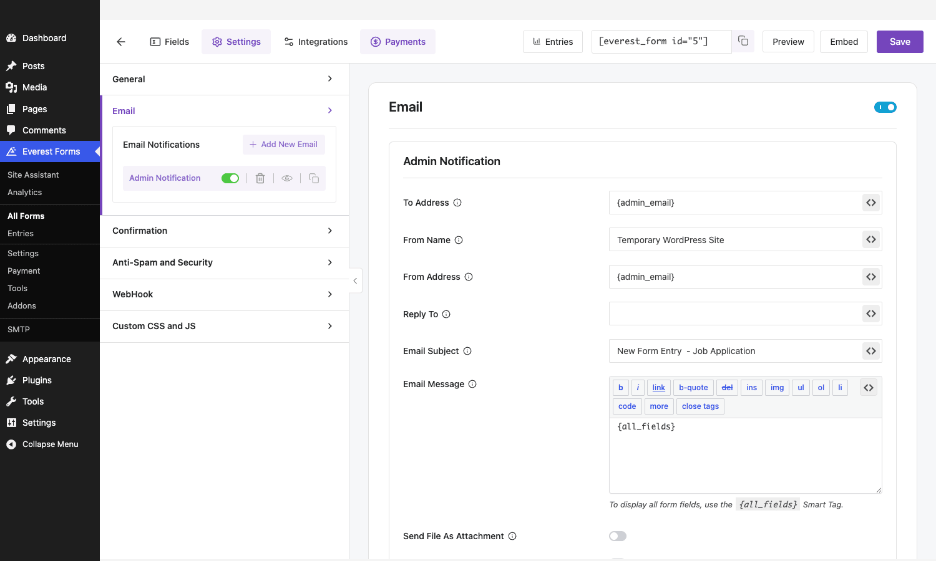
Task: Open smart tags for Email Subject
Action: click(x=871, y=351)
